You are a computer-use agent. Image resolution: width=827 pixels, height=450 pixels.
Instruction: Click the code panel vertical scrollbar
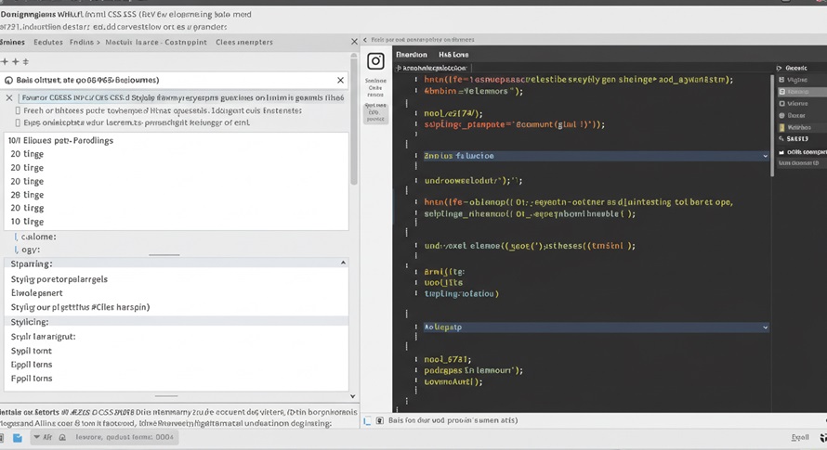771,123
